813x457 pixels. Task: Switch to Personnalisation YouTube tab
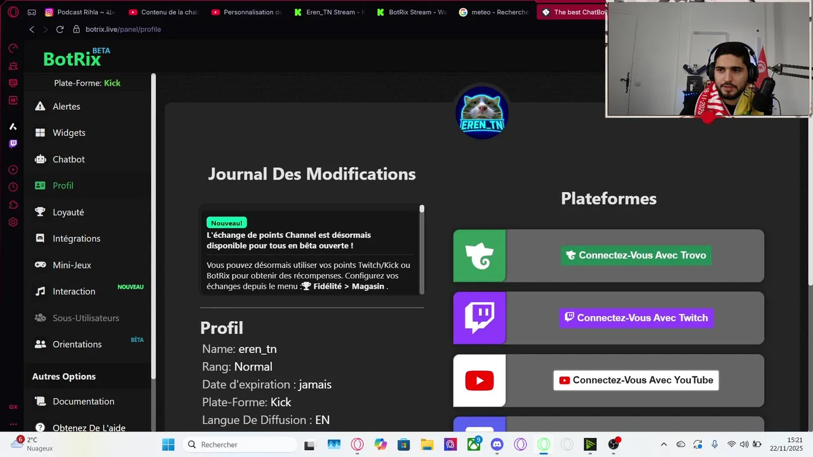(x=246, y=12)
